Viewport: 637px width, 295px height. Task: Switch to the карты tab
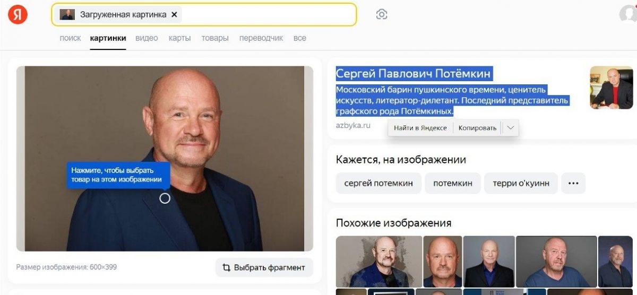[x=180, y=38]
